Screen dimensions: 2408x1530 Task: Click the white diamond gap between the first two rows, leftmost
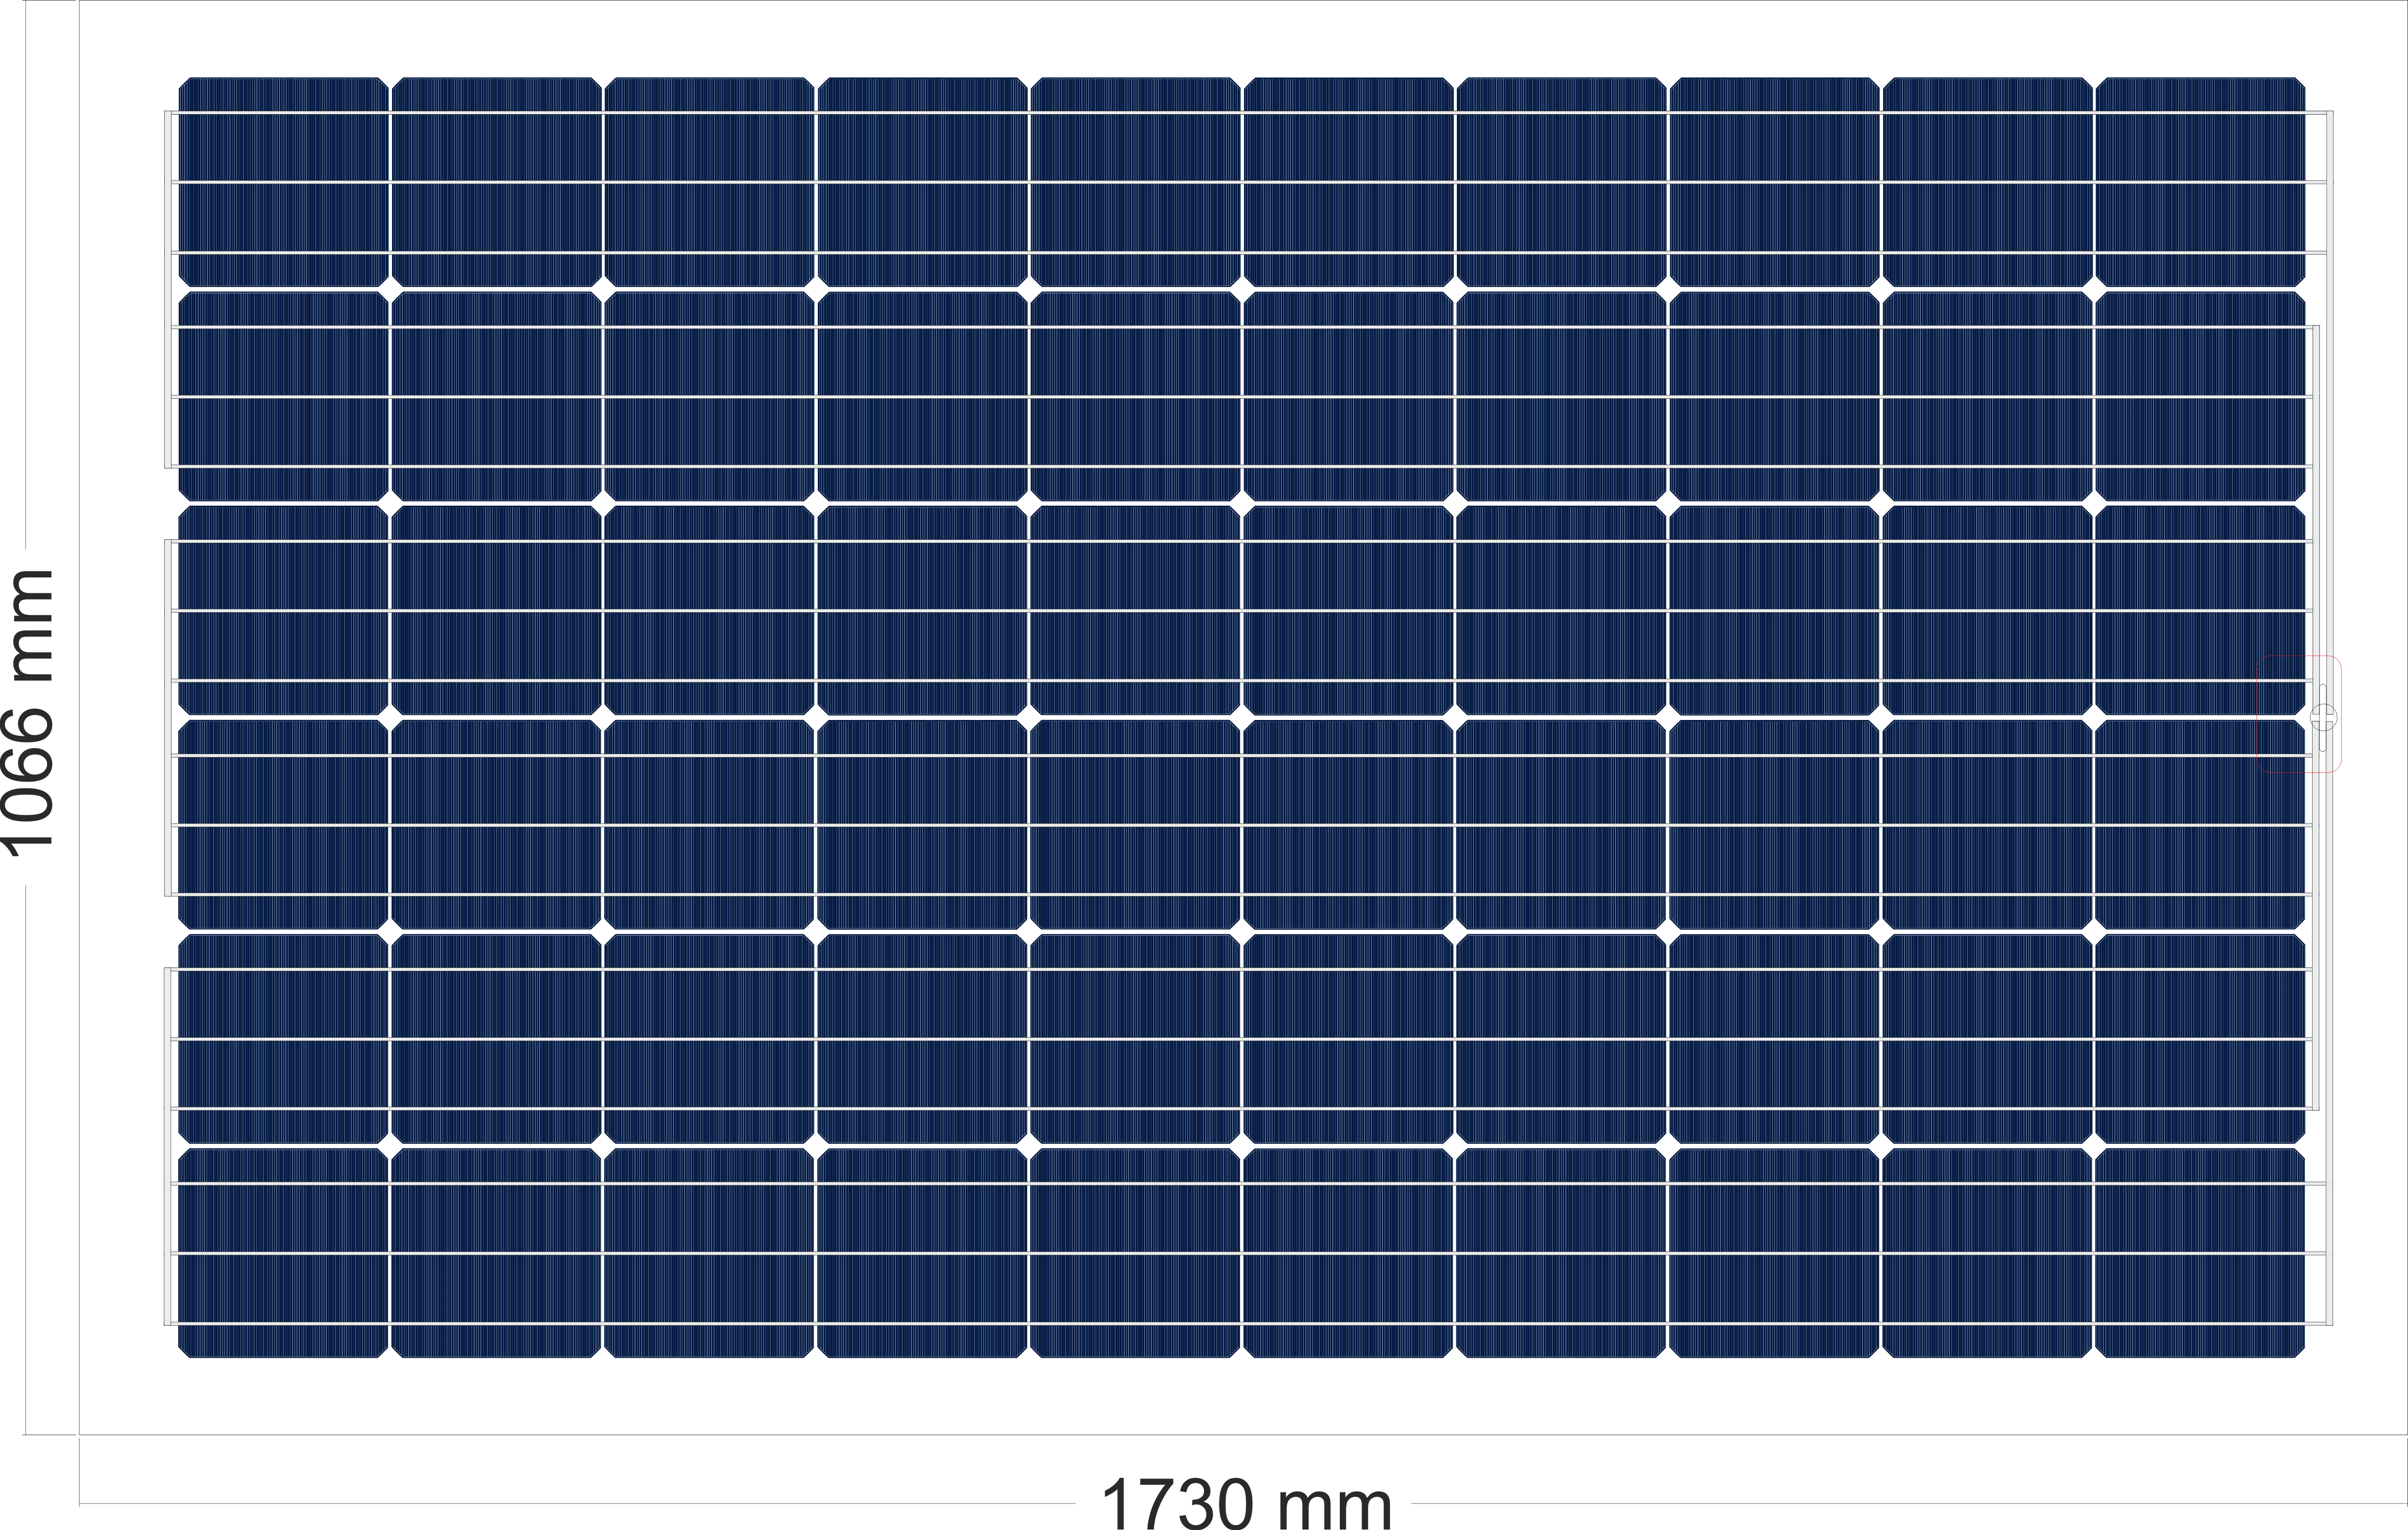390,290
